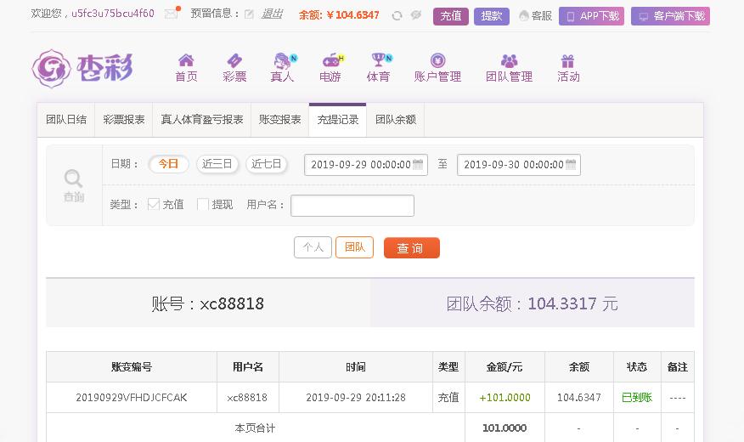Viewport: 744px width, 442px height.
Task: Select 近三日 date range
Action: 217,164
